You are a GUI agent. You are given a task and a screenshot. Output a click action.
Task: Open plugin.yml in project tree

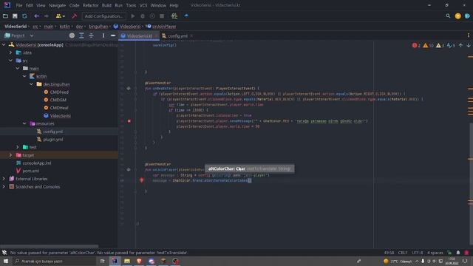click(53, 140)
